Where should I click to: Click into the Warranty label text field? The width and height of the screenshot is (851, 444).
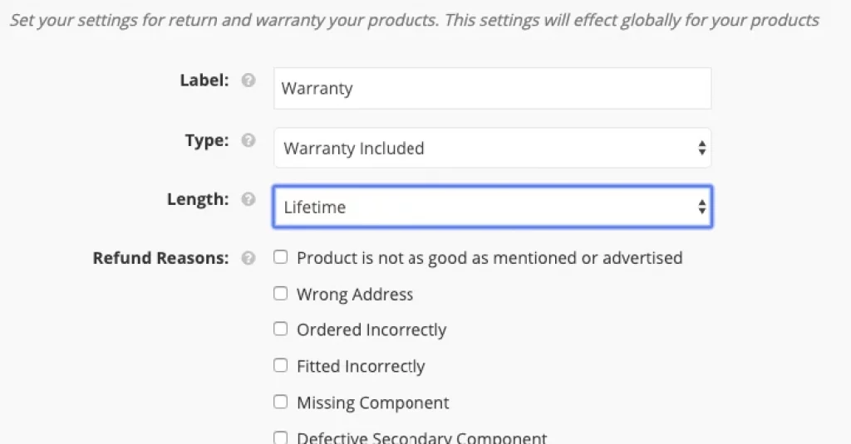click(x=492, y=88)
